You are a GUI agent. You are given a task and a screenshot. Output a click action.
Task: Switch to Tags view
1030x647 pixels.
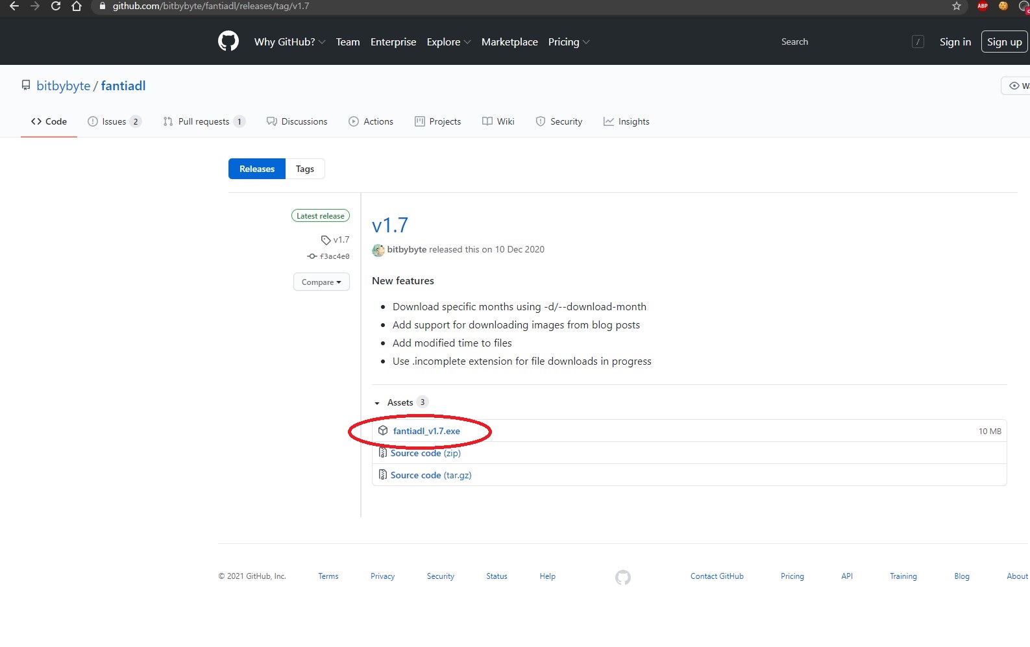pyautogui.click(x=305, y=169)
